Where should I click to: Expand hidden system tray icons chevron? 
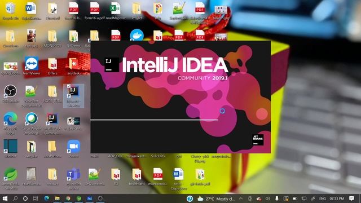click(241, 198)
